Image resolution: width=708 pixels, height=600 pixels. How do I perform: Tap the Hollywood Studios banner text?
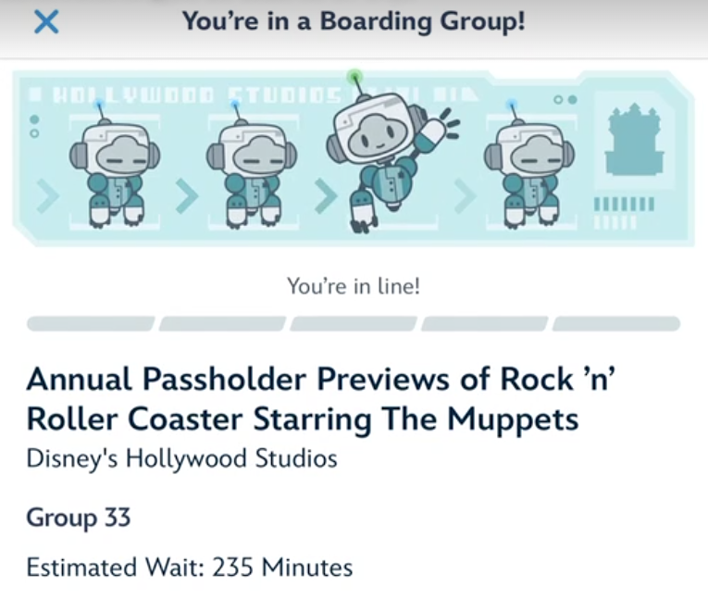point(197,94)
